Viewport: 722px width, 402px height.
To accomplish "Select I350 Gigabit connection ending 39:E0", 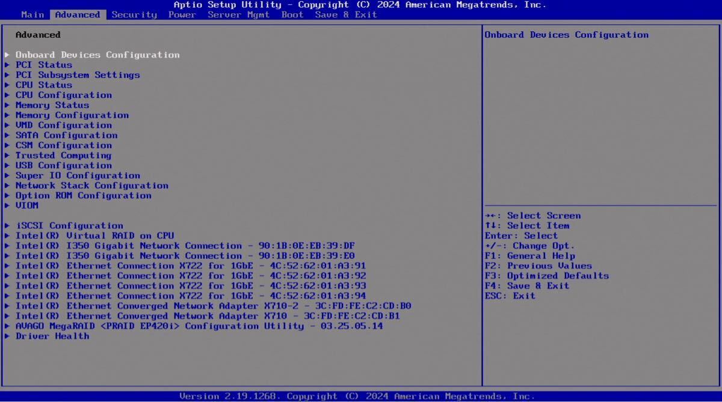I will point(185,255).
